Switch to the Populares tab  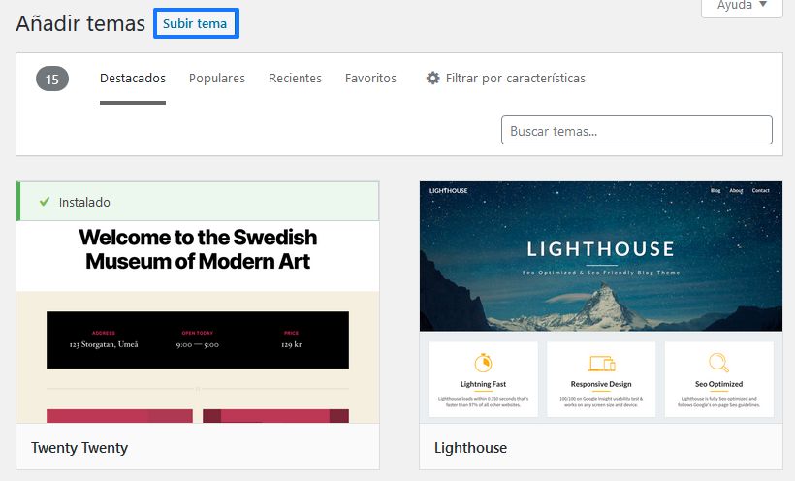pos(217,79)
